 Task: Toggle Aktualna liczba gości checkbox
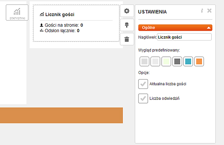click(x=143, y=84)
